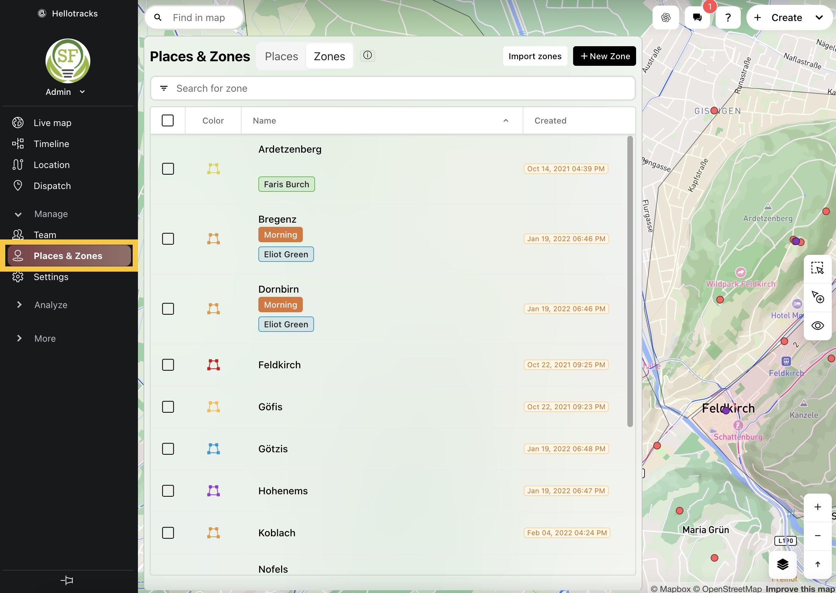Open the Live map from the sidebar
Screen dimensions: 836x593
52,123
